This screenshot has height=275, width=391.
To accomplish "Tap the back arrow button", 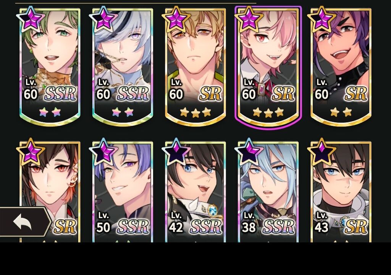I will coord(25,222).
